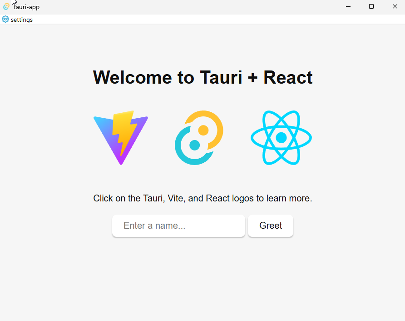Open the settings menu item
Image resolution: width=405 pixels, height=321 pixels.
coord(17,20)
